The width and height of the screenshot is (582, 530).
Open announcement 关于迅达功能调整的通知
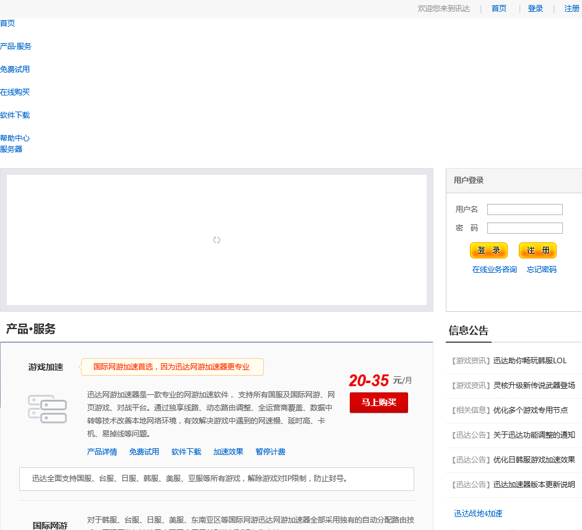[534, 435]
